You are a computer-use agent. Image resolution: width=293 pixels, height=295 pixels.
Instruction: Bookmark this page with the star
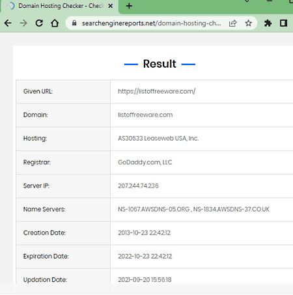pos(248,23)
